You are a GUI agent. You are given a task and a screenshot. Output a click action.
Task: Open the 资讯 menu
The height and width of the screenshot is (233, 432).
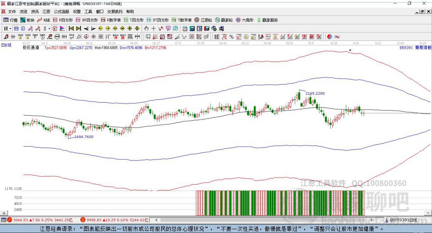[x=35, y=11]
